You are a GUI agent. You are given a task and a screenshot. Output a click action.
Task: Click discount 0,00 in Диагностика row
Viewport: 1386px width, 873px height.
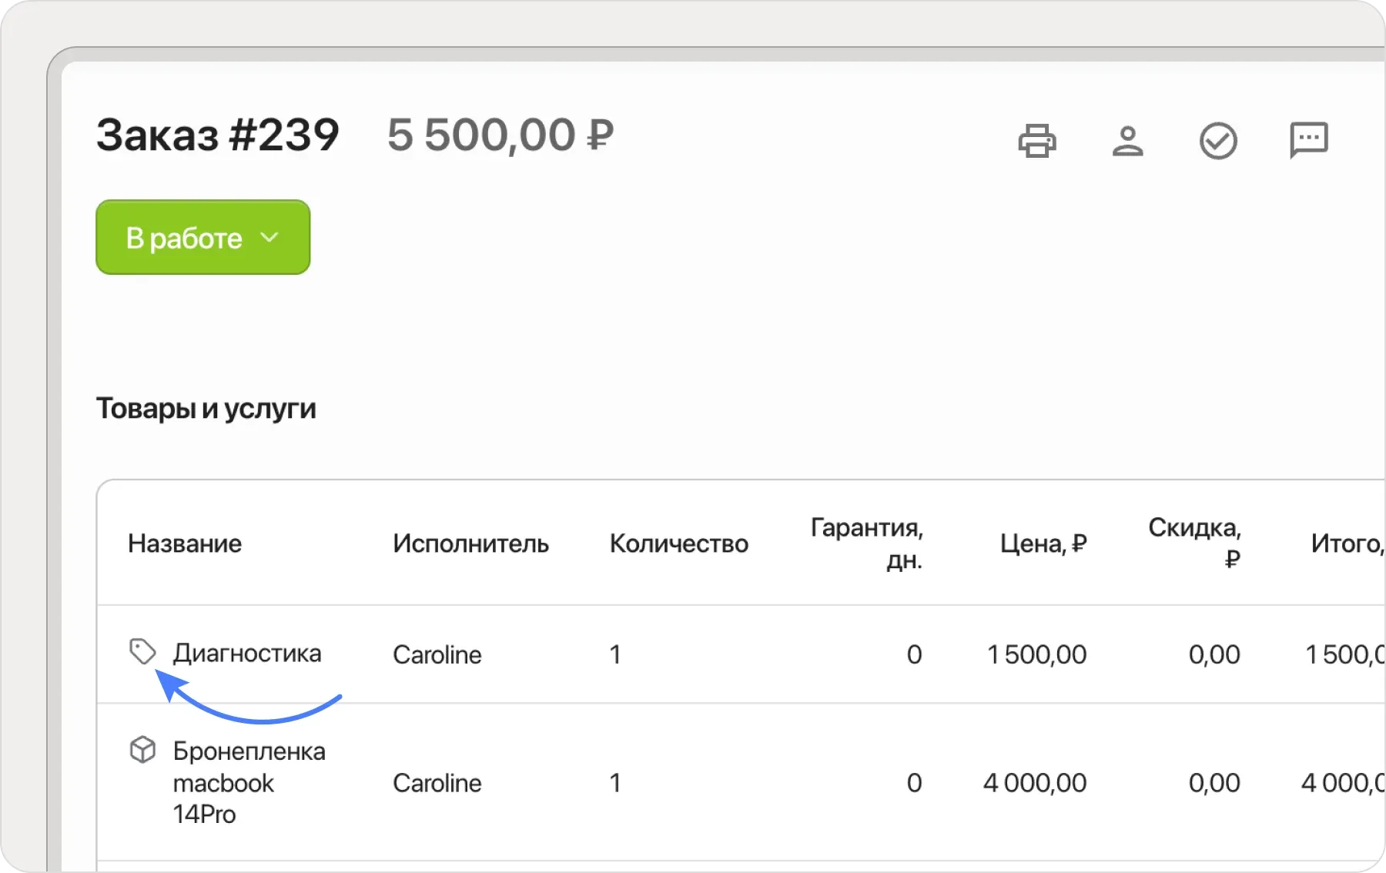point(1214,654)
